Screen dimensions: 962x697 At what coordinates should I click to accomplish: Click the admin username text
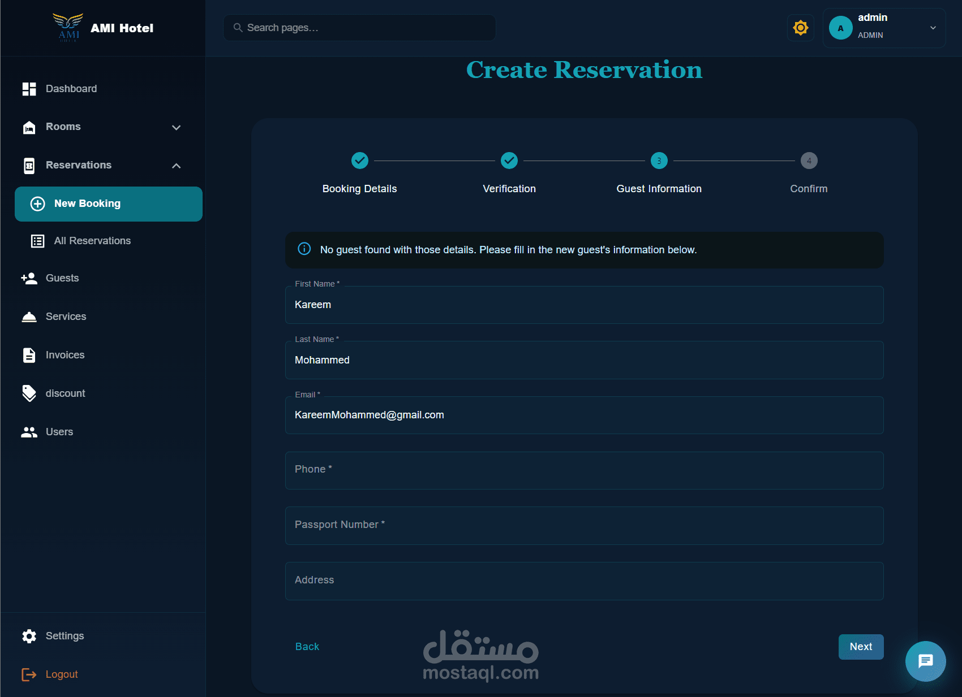(873, 18)
